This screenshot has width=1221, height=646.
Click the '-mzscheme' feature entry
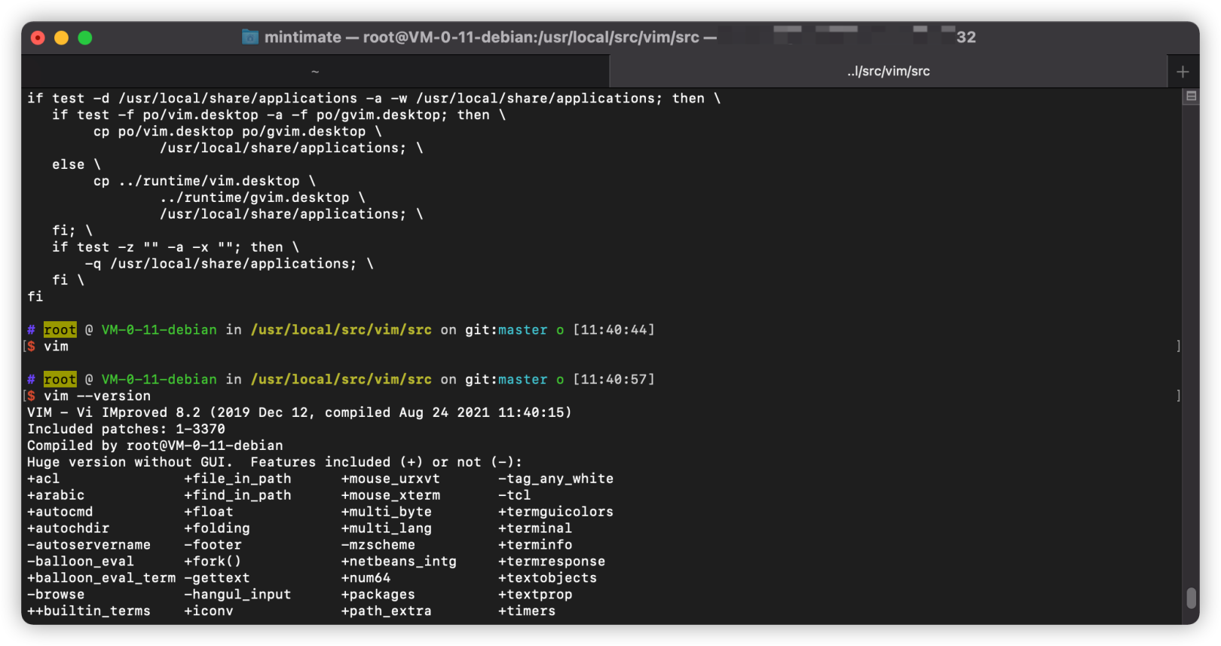[x=378, y=545]
